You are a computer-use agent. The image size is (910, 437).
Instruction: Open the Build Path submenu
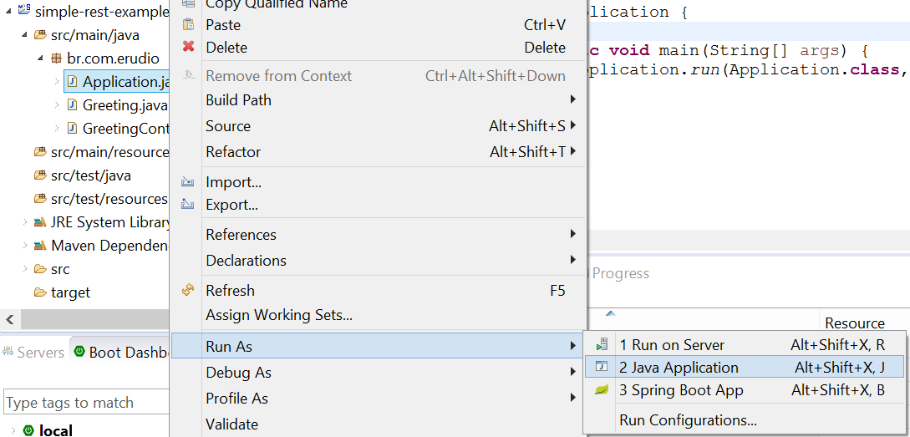pyautogui.click(x=238, y=100)
